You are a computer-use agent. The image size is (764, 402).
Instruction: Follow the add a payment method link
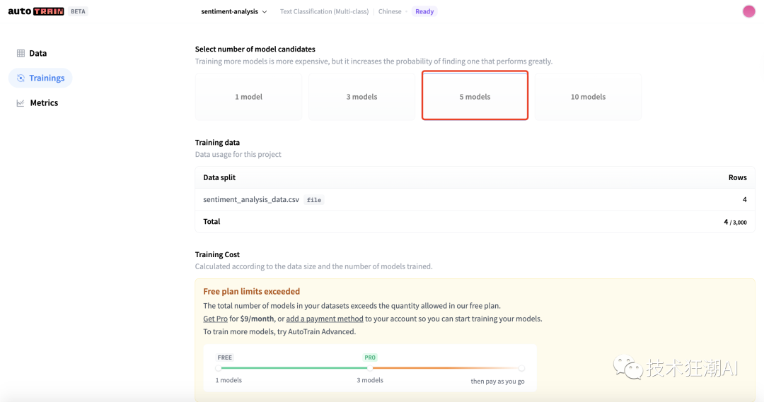[x=325, y=319]
